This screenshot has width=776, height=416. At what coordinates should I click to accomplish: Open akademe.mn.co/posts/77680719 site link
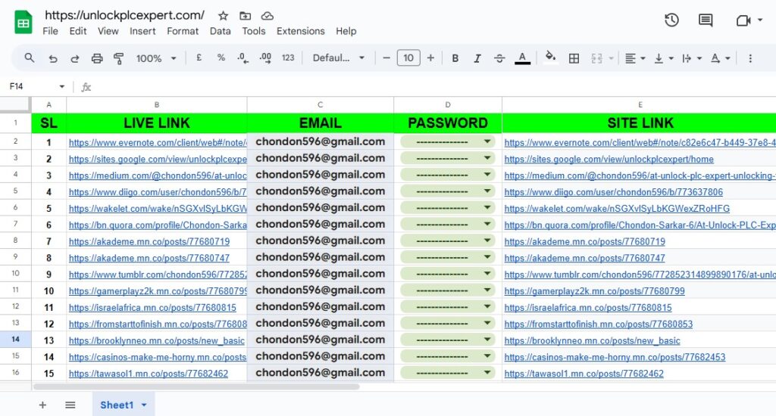pos(584,241)
